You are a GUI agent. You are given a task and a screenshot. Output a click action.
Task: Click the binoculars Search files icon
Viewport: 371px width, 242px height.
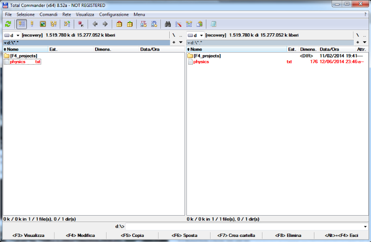[168, 24]
